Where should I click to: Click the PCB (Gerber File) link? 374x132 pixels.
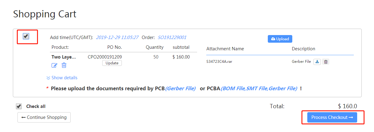180,88
